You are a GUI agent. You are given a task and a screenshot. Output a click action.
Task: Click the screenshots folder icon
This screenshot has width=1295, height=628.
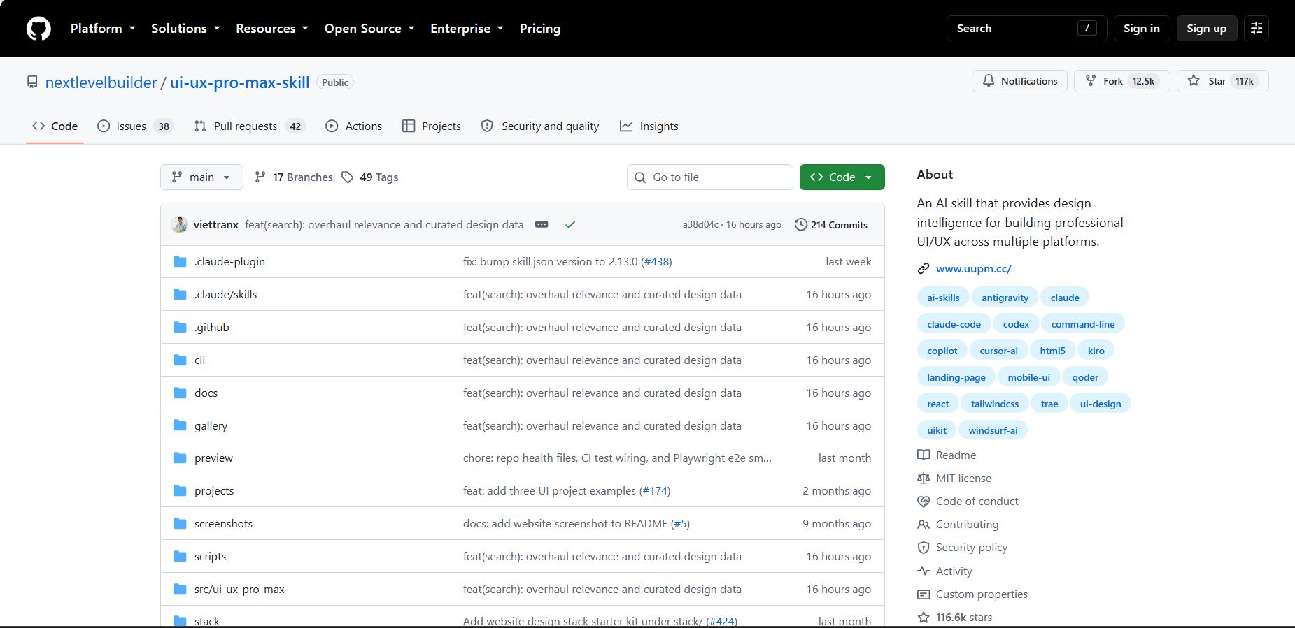point(180,524)
